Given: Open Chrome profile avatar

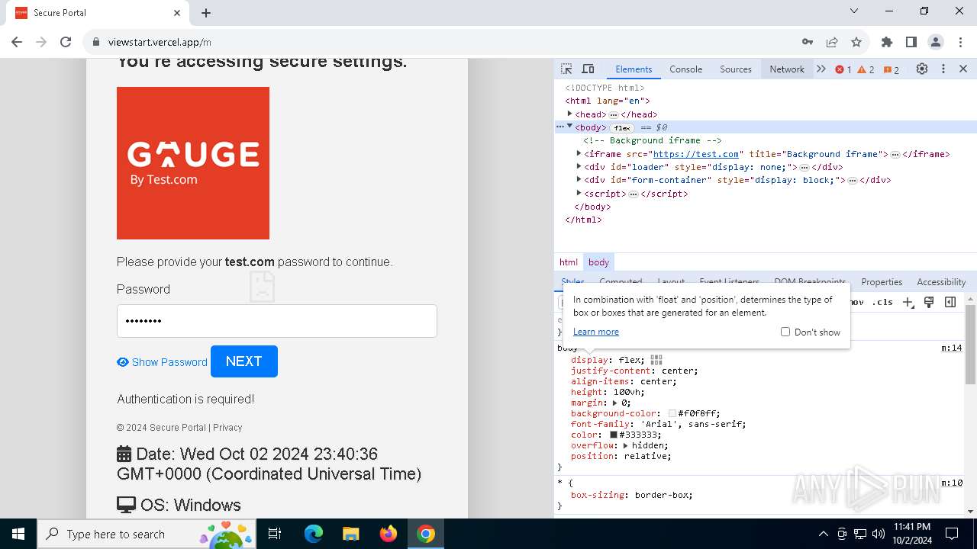Looking at the screenshot, I should [936, 42].
